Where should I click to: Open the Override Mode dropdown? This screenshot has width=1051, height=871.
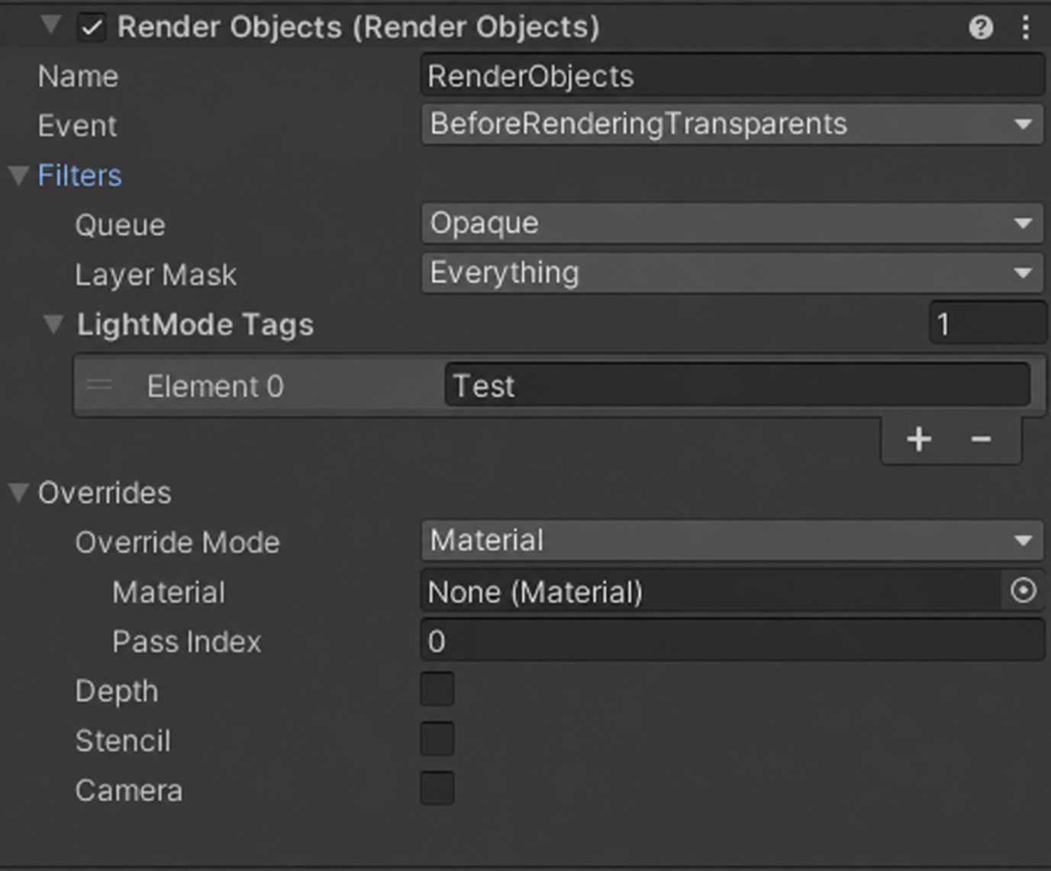point(732,541)
